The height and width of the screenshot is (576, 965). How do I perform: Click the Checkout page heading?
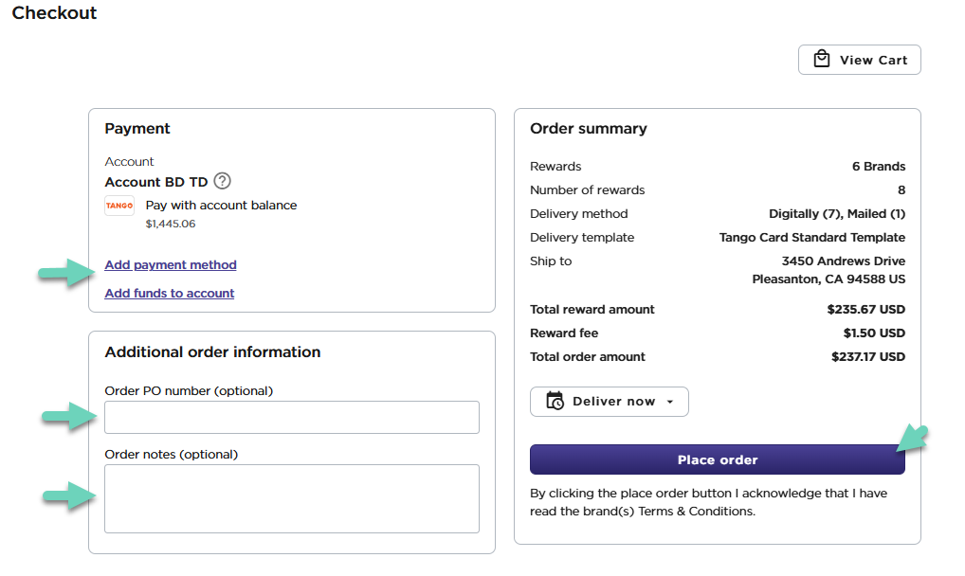54,13
